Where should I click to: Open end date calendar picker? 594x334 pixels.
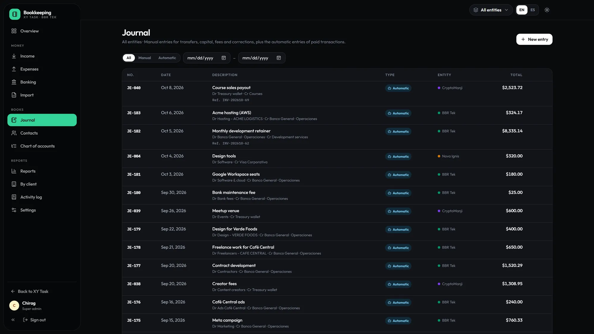279,58
